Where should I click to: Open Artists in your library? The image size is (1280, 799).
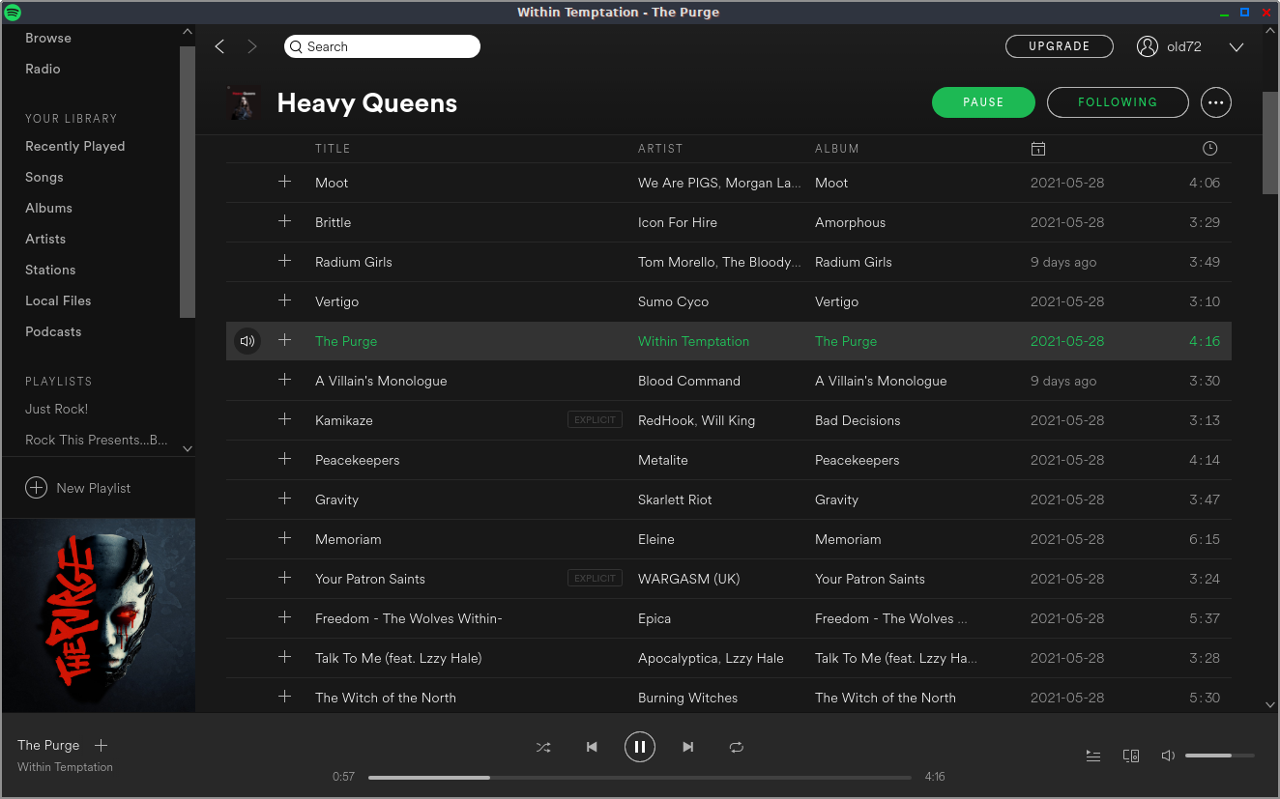tap(45, 240)
